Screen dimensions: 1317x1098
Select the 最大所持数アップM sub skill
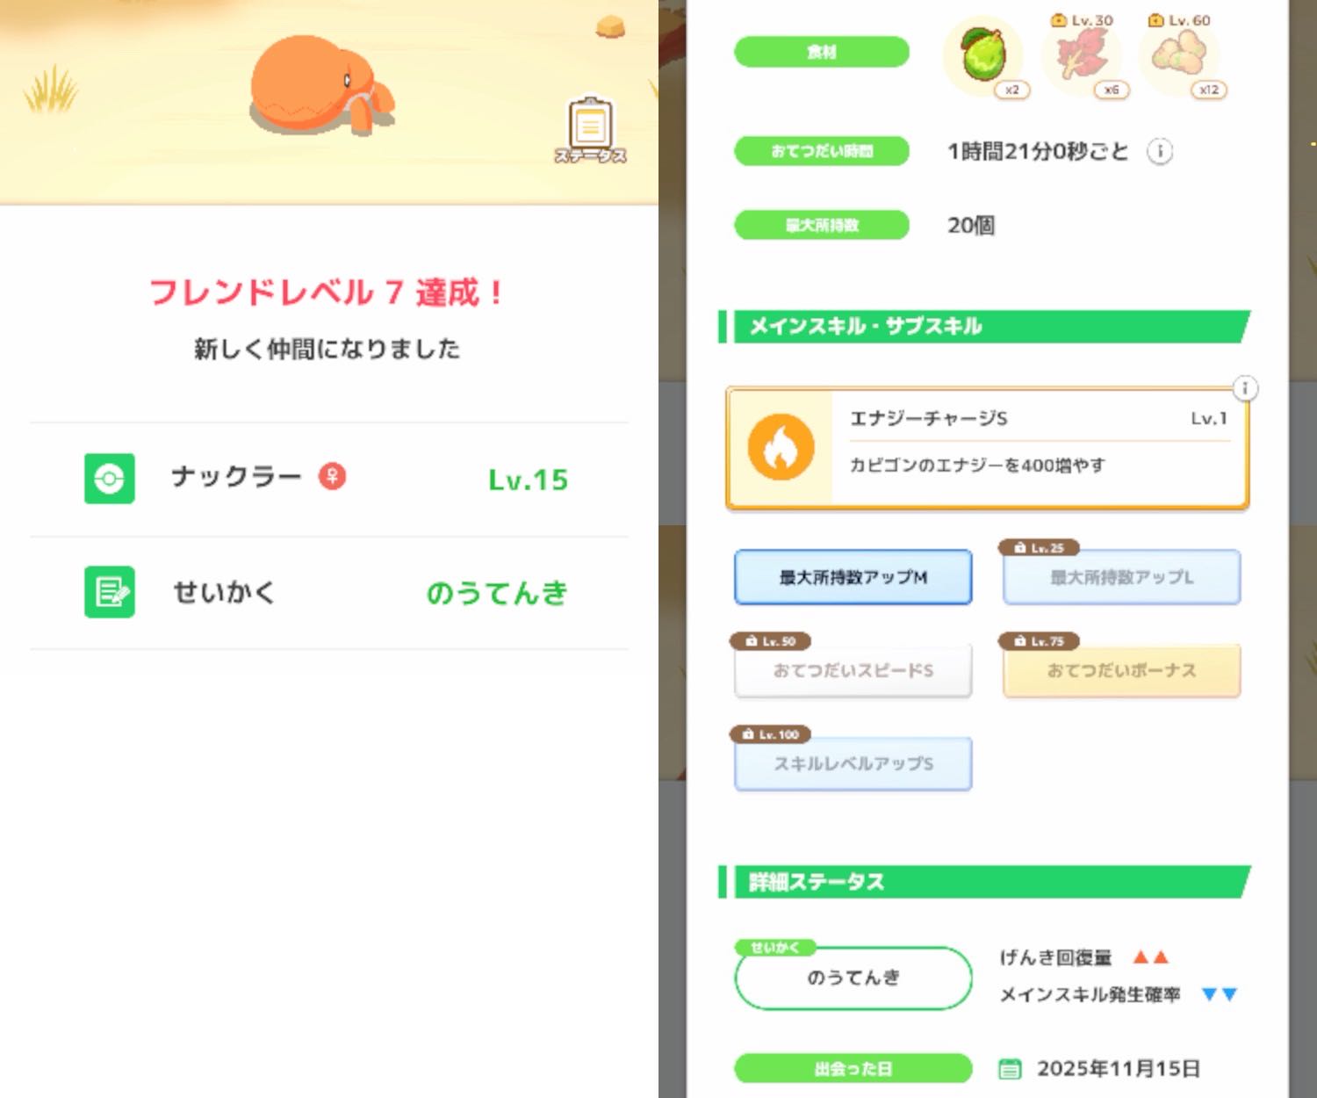coord(853,577)
